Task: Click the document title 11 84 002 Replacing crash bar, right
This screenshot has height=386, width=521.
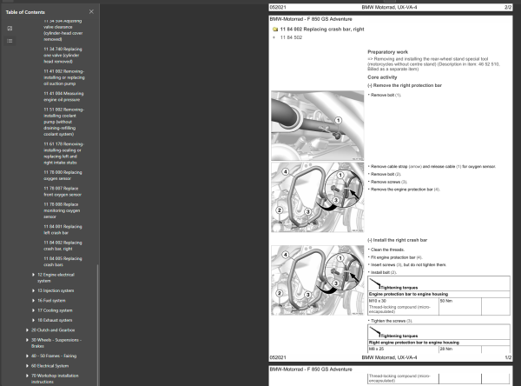Action: click(322, 30)
